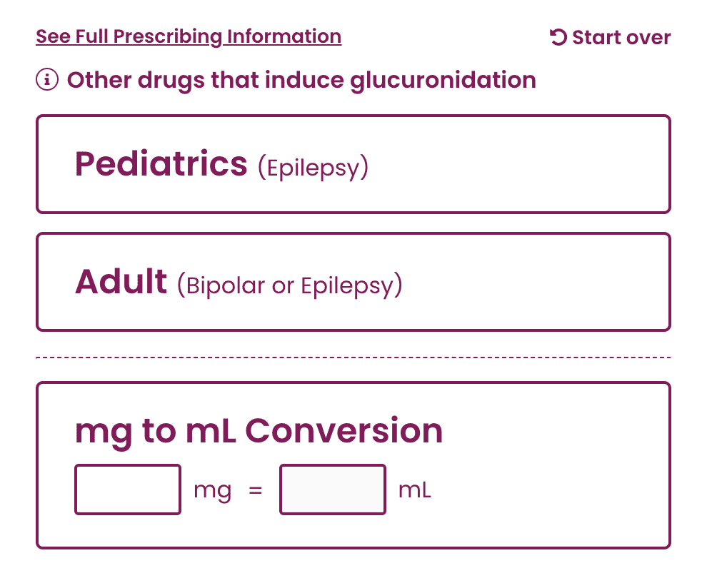Click the circular arrow Start over icon
Screen dimensions: 707x578
(558, 37)
